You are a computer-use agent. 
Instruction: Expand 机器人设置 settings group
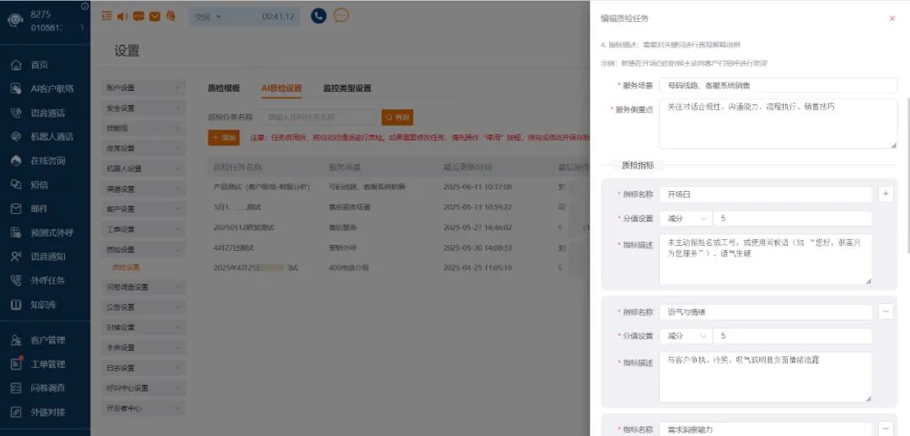[x=143, y=168]
